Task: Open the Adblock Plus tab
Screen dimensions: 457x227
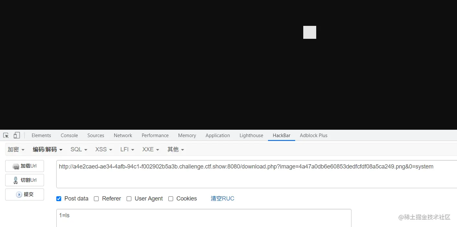Action: 314,135
